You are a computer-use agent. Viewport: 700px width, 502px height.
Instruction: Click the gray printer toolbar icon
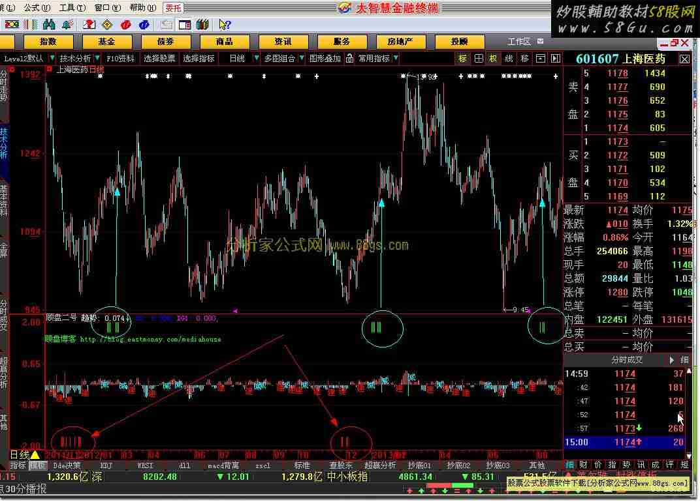[x=167, y=25]
